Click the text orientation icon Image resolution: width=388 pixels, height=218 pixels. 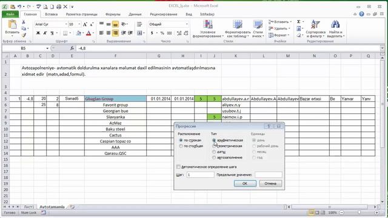(x=124, y=24)
